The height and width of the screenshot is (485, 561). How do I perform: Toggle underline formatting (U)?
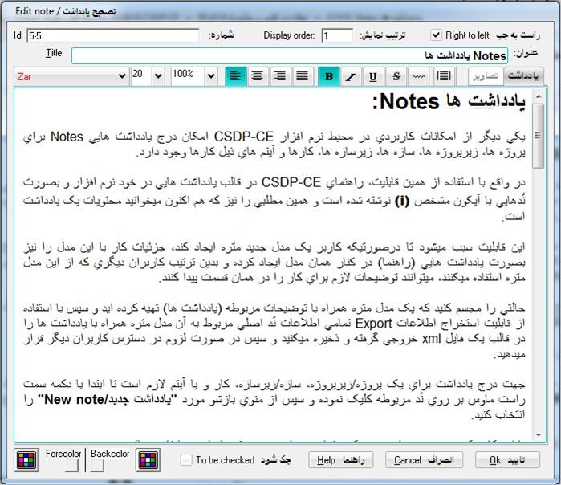coord(373,76)
